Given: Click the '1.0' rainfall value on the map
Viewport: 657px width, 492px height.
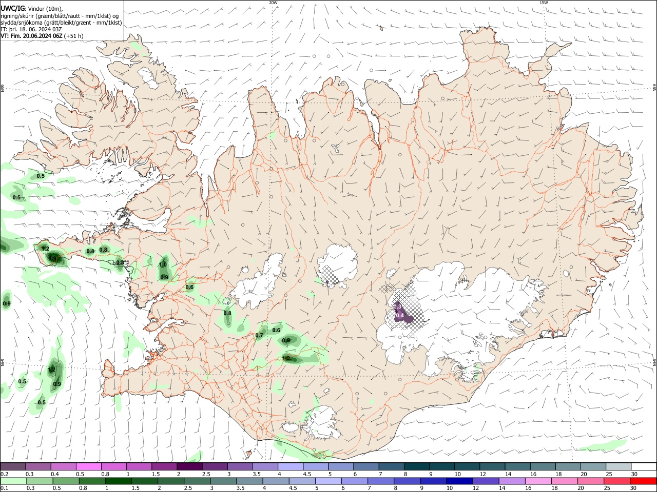Looking at the screenshot, I should coord(163,264).
